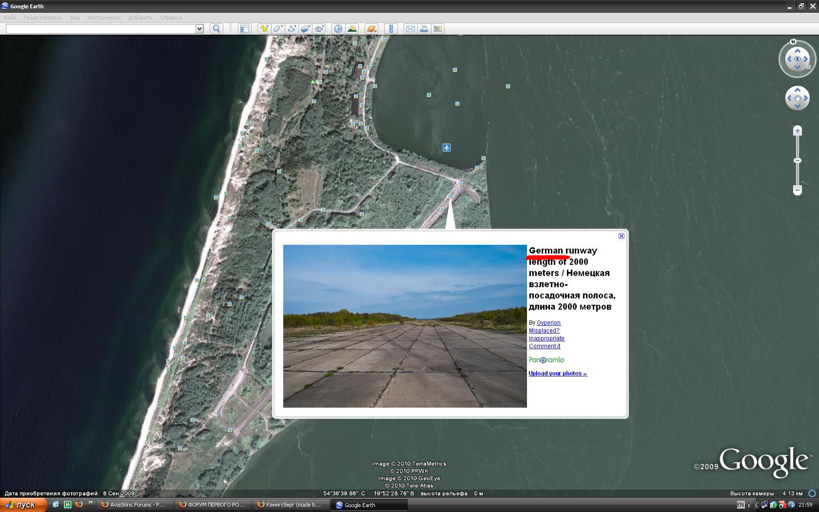Select the Add Polygon tool
Viewport: 819px width, 512px height.
(x=278, y=29)
